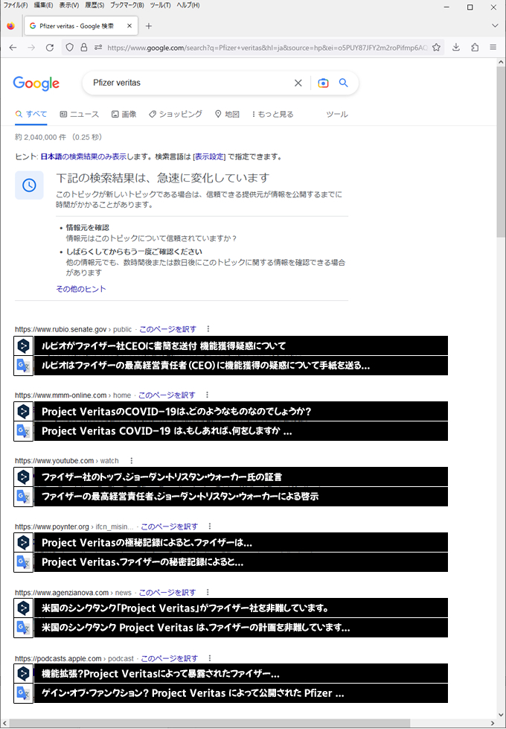
Task: Click the site security padlock icon
Action: point(83,48)
